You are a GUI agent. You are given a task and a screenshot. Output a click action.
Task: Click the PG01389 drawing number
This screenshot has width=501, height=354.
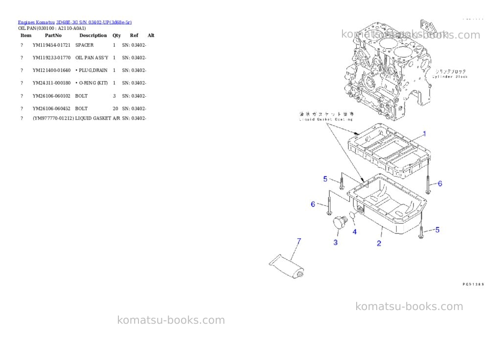(473, 284)
